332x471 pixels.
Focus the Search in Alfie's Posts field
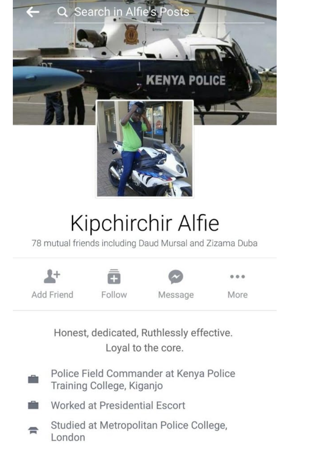pyautogui.click(x=159, y=12)
